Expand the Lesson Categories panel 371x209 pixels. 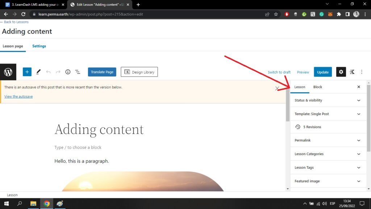[328, 154]
